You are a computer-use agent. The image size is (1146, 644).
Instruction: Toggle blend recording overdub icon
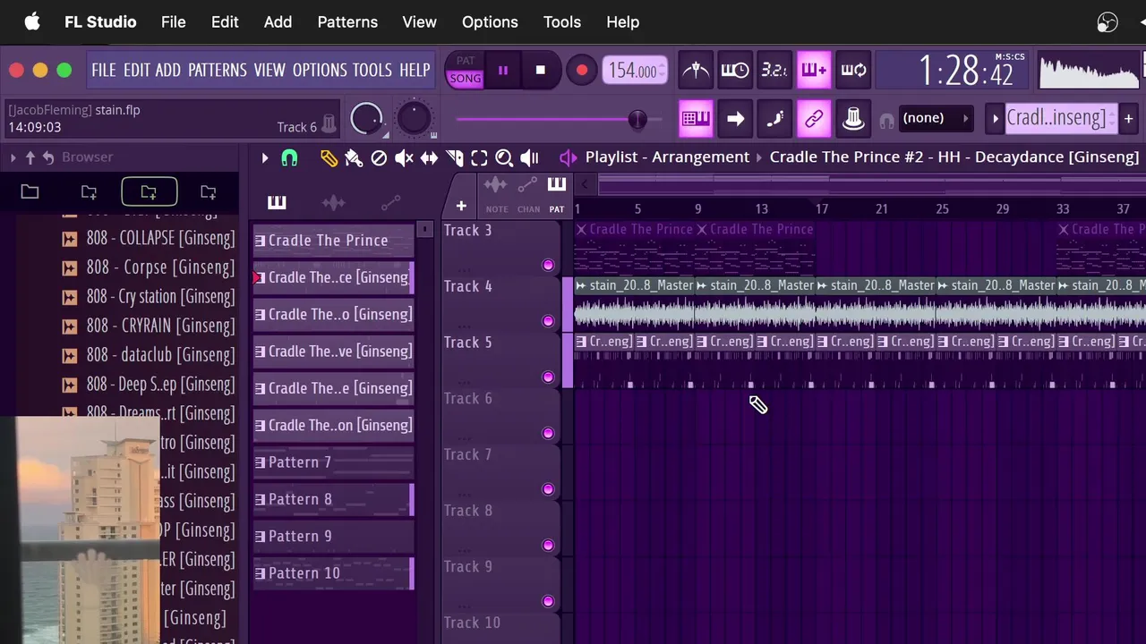(x=814, y=70)
